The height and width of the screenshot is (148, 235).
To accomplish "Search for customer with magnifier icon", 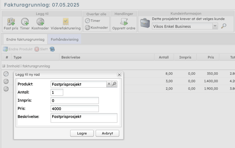I will click(224, 26).
